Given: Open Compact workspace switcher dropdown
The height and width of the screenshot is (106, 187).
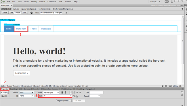Looking at the screenshot, I should (155, 1).
